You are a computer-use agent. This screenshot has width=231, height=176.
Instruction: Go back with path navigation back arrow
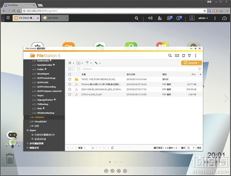pos(70,69)
